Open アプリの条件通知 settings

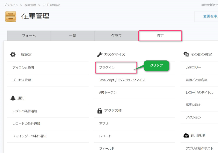[25, 111]
